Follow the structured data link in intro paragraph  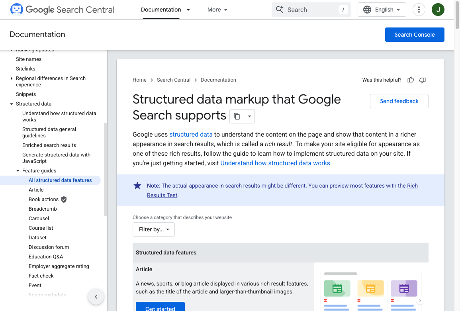click(191, 134)
